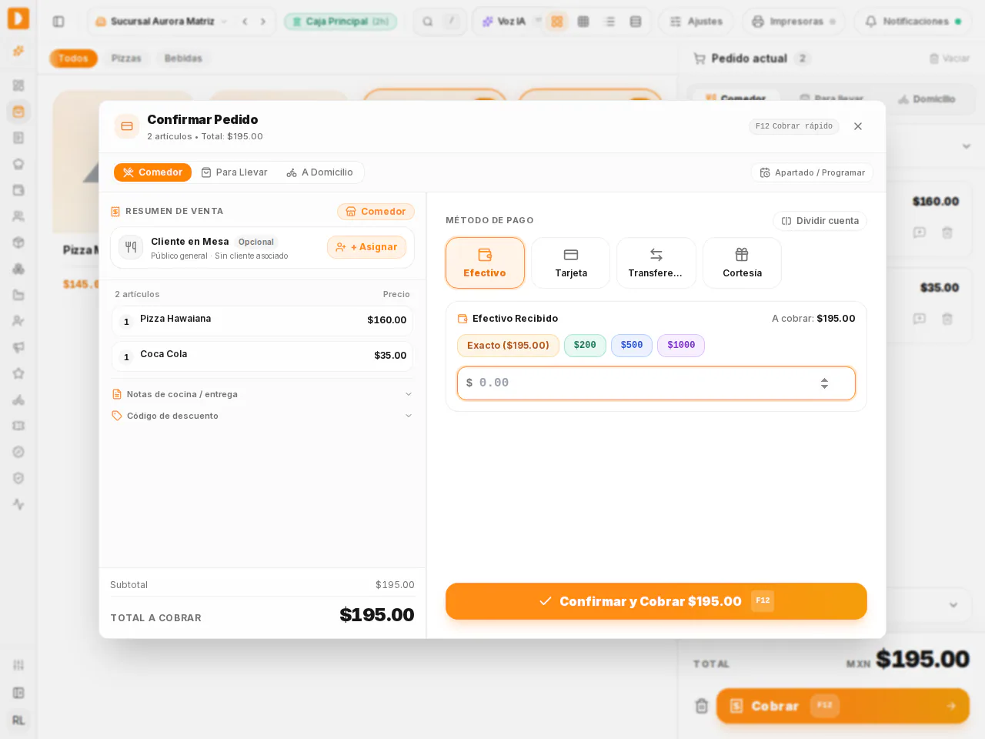The width and height of the screenshot is (985, 739).
Task: Add a note to the $160.00 order item
Action: click(x=920, y=232)
